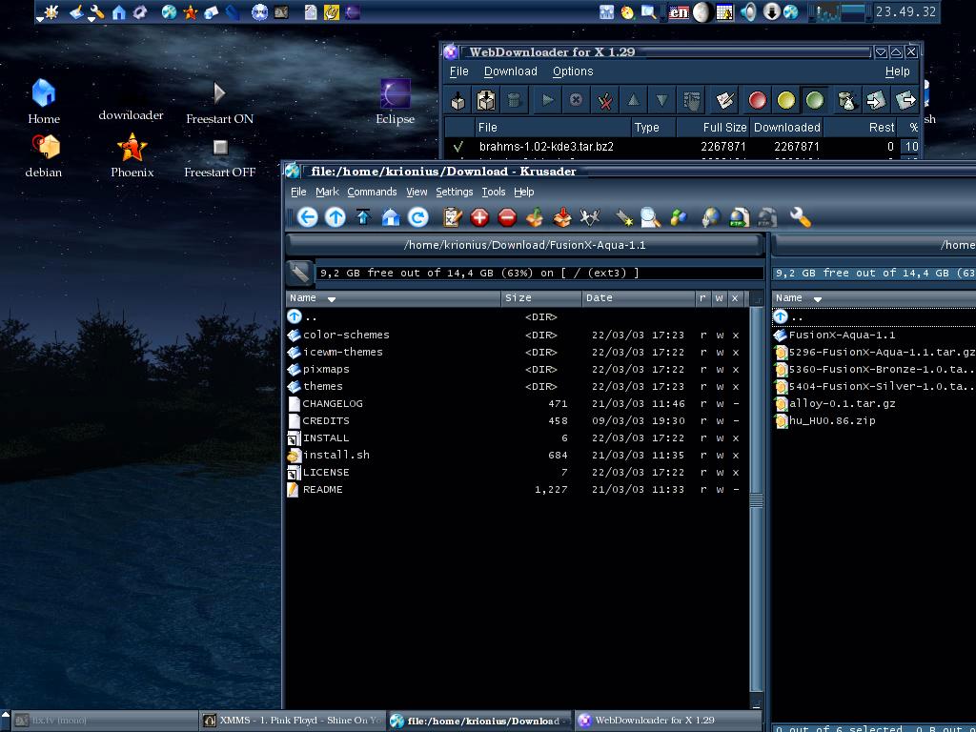The height and width of the screenshot is (732, 976).
Task: Click the red minus unselect-group icon
Action: point(507,217)
